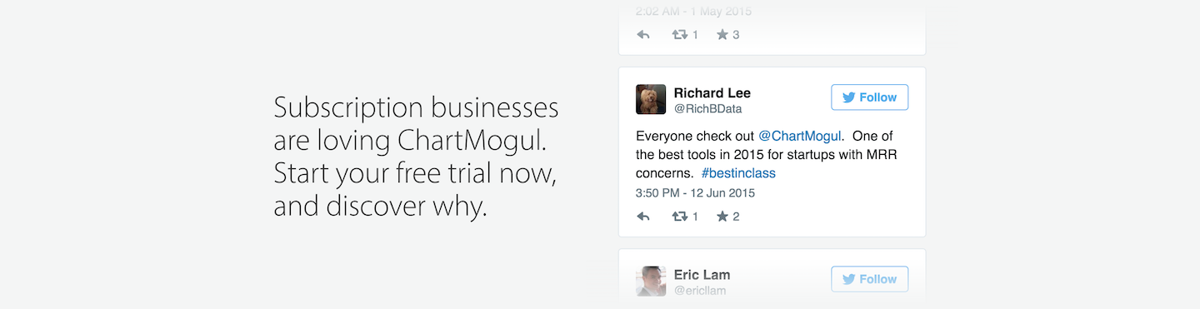
Task: Retweet Richard Lee's ChartMogul tweet
Action: click(679, 217)
